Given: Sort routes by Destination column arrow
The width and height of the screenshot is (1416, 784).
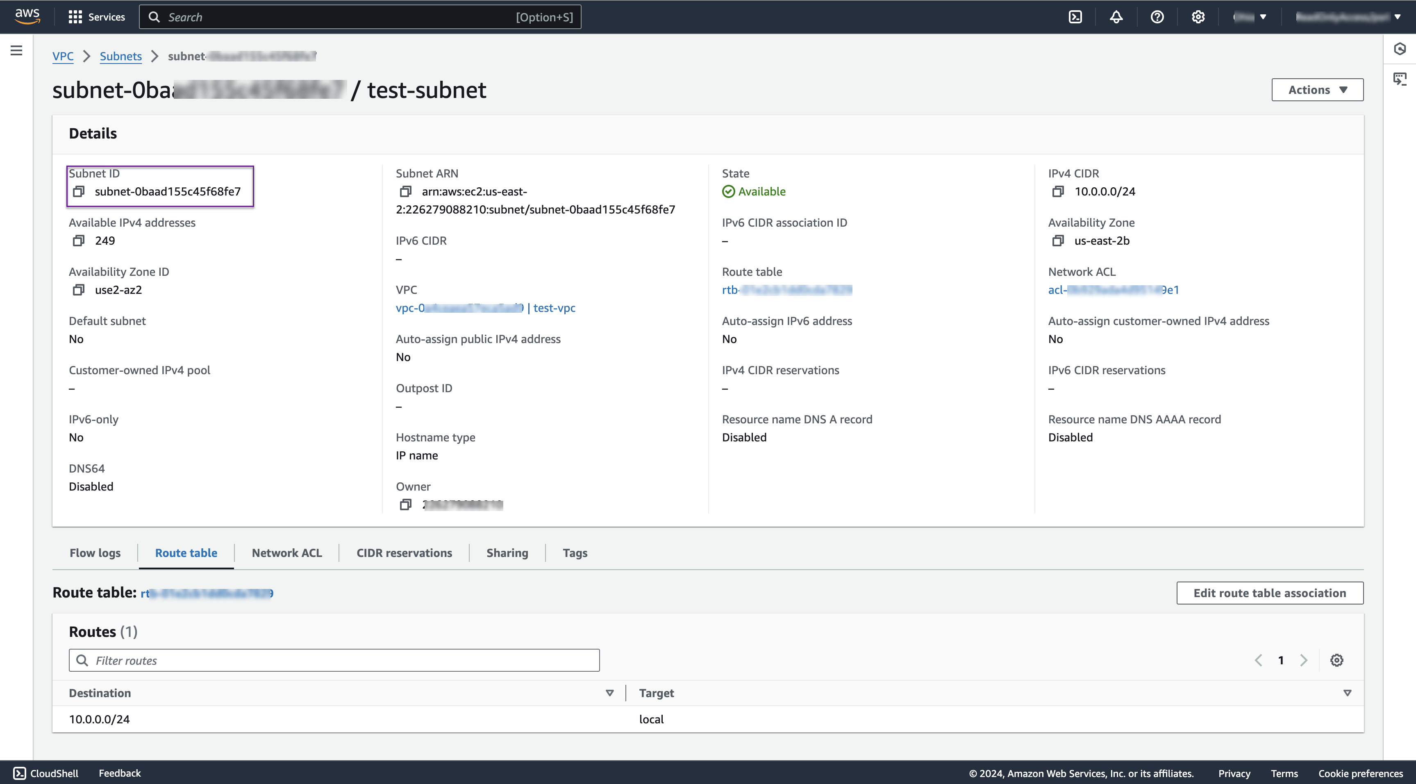Looking at the screenshot, I should coord(609,693).
